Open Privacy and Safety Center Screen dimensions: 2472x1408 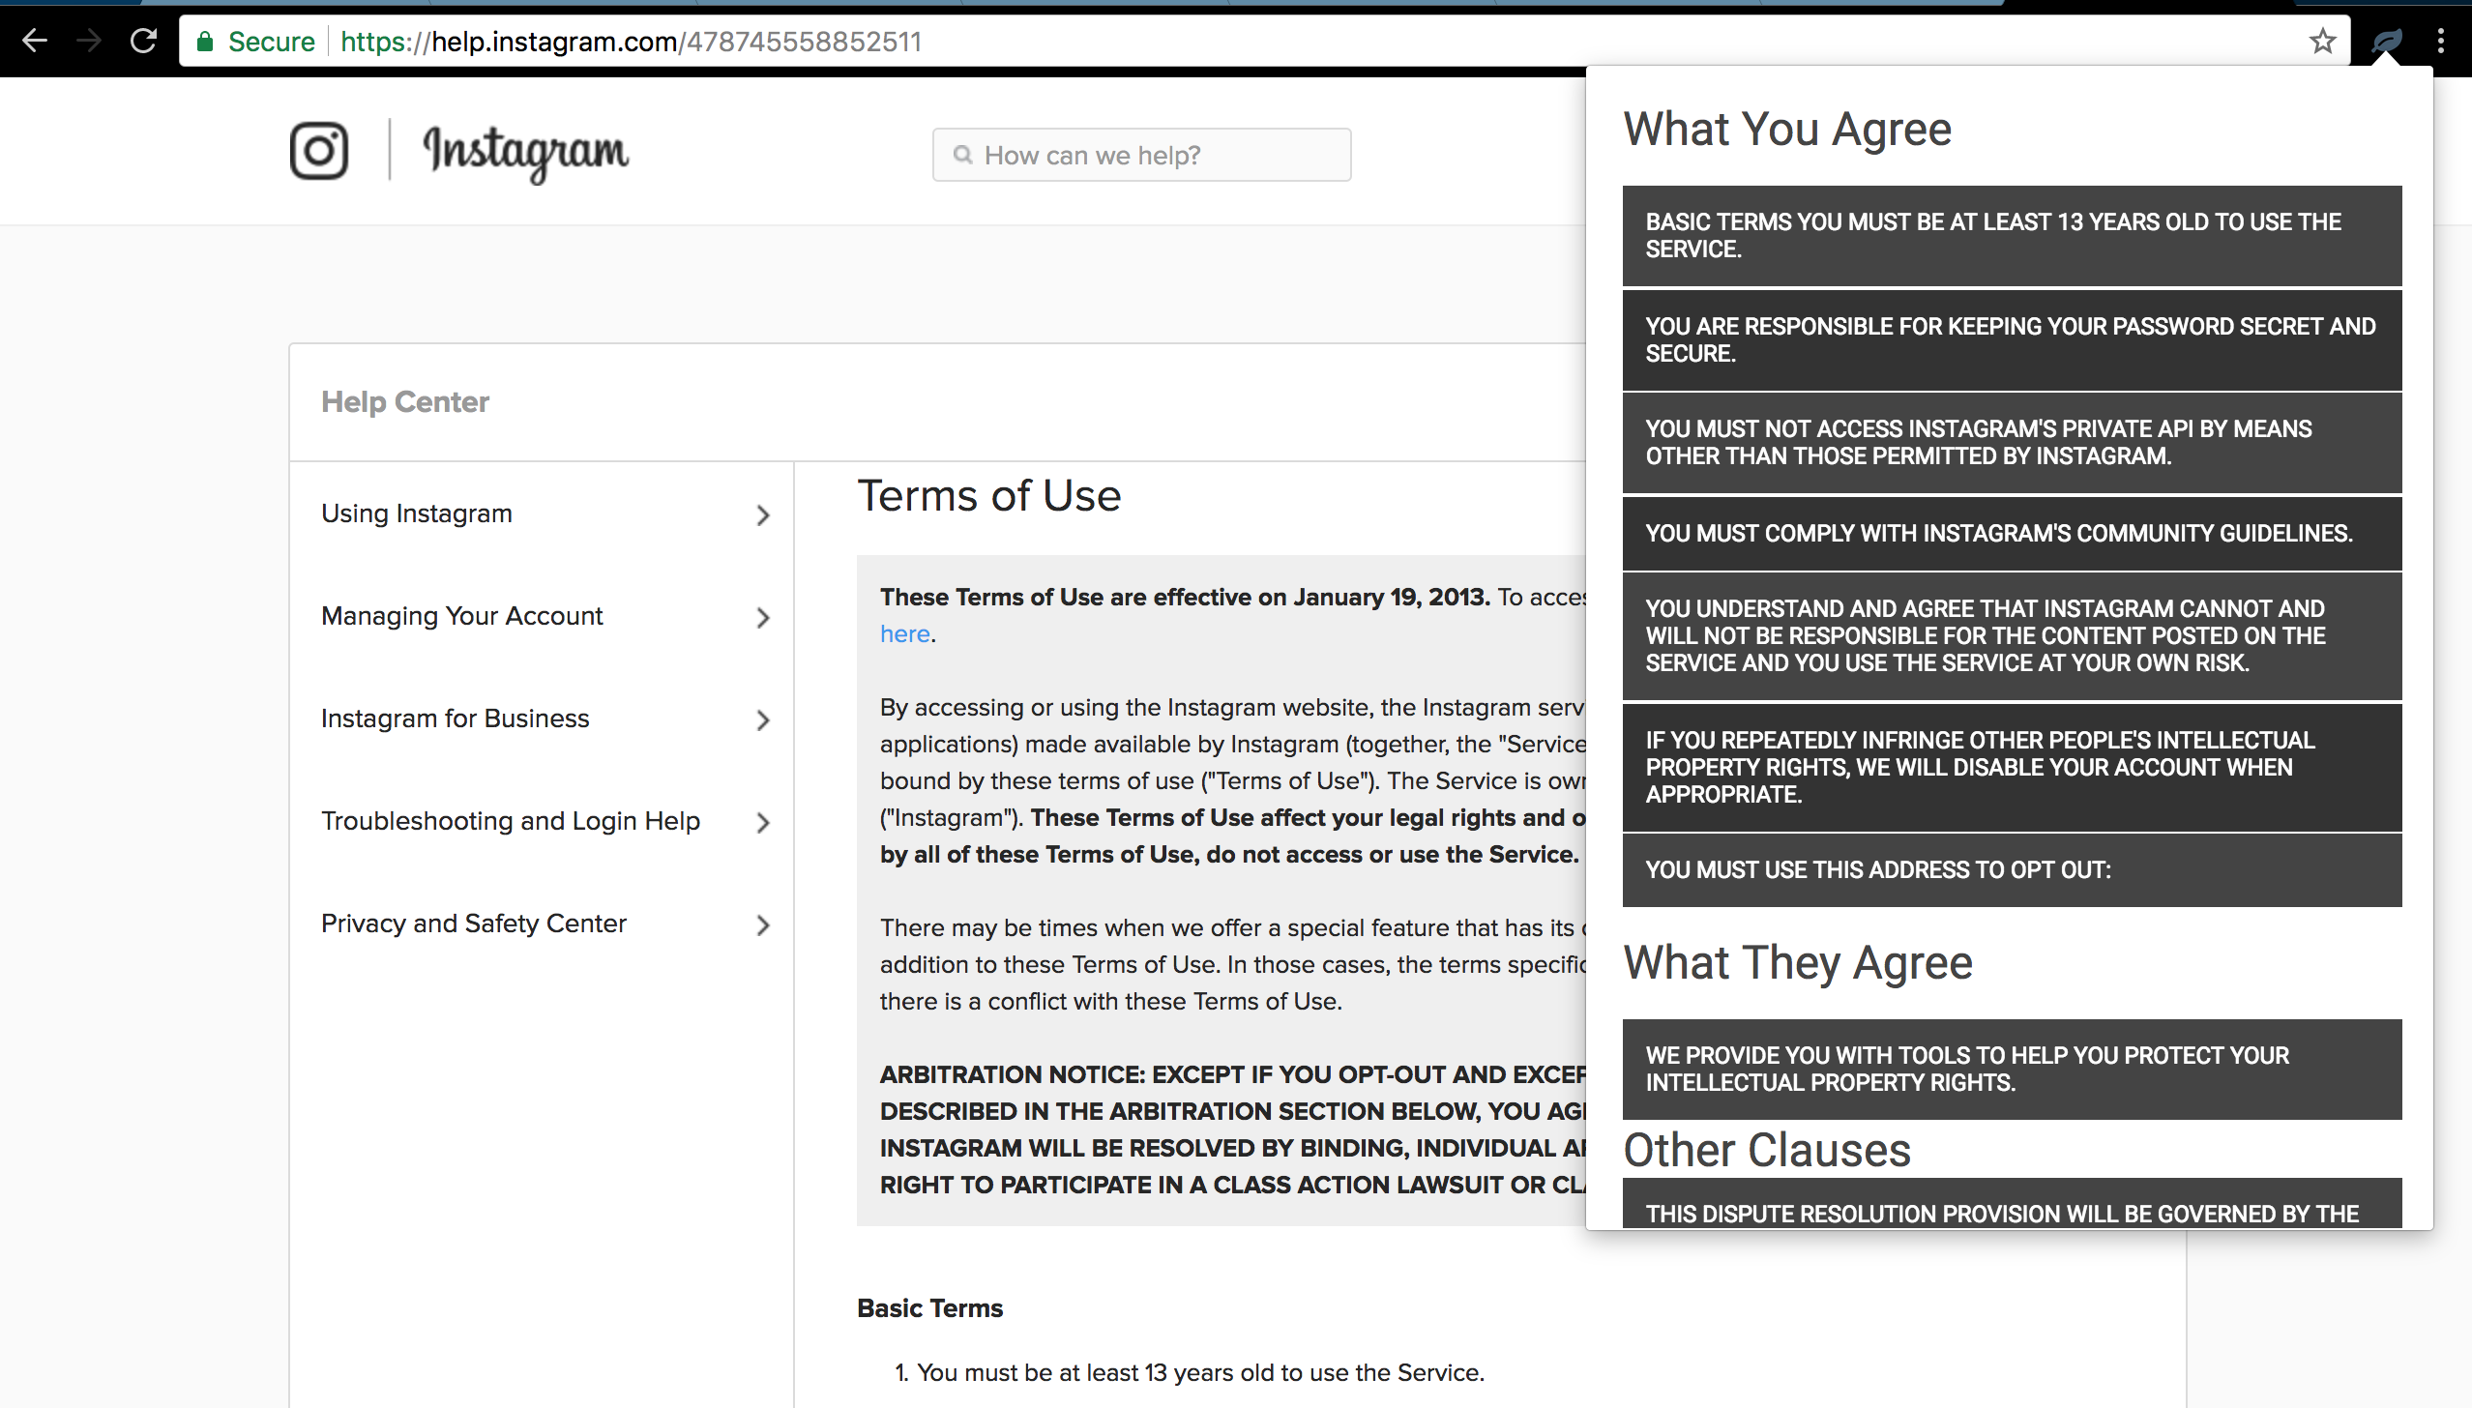(x=474, y=924)
